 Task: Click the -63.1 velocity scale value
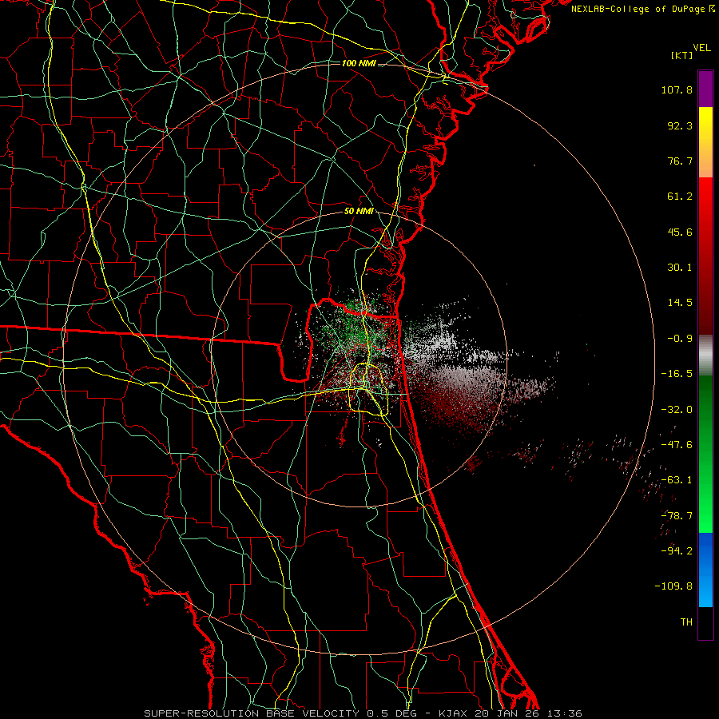click(x=677, y=480)
